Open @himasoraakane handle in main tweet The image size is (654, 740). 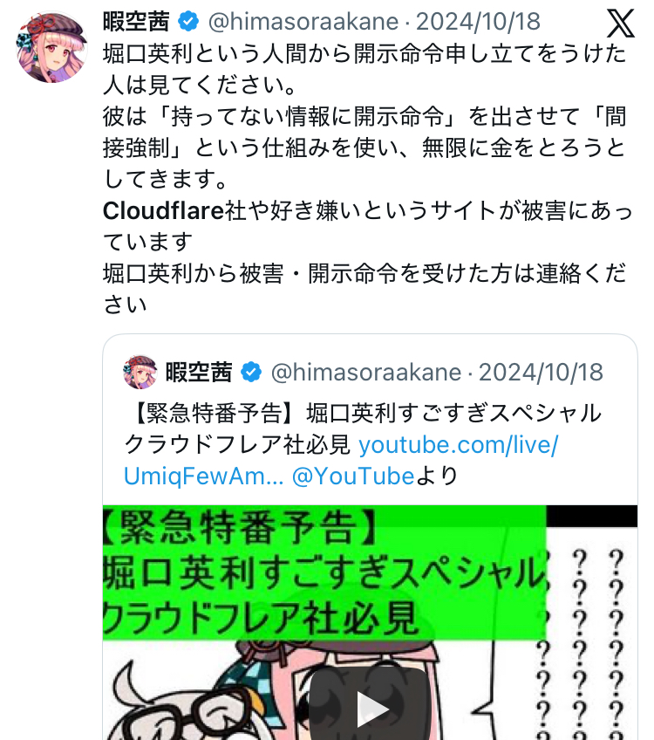coord(303,22)
